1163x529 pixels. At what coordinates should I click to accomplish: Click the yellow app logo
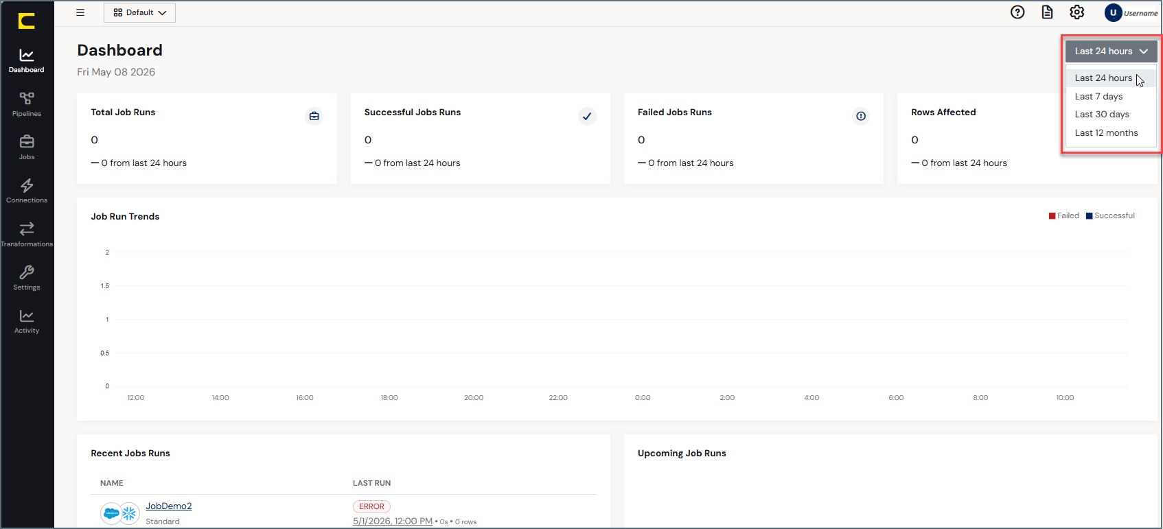(x=27, y=21)
